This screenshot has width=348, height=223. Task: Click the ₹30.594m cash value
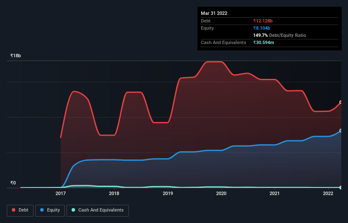click(264, 42)
